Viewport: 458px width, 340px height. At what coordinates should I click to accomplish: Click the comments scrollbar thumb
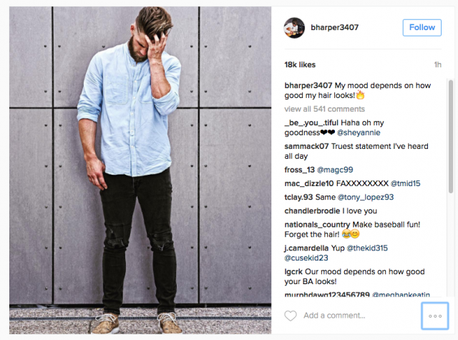coord(451,136)
